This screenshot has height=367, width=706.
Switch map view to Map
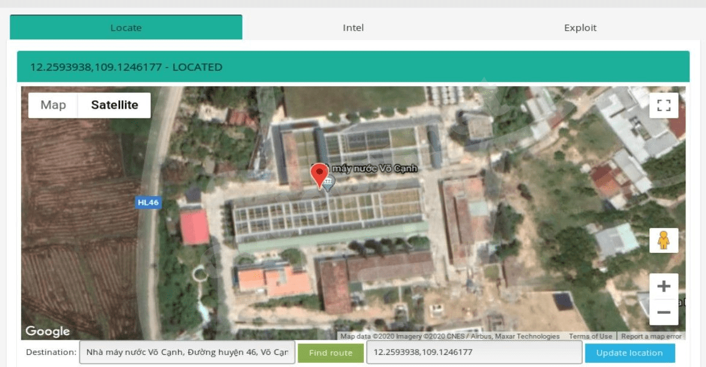click(x=53, y=105)
